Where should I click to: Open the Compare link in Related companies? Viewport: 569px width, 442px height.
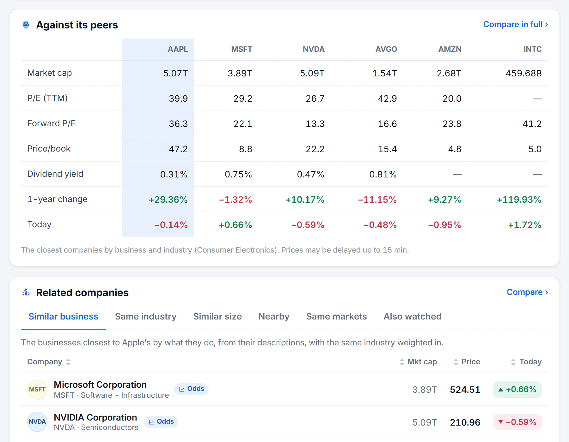point(527,292)
